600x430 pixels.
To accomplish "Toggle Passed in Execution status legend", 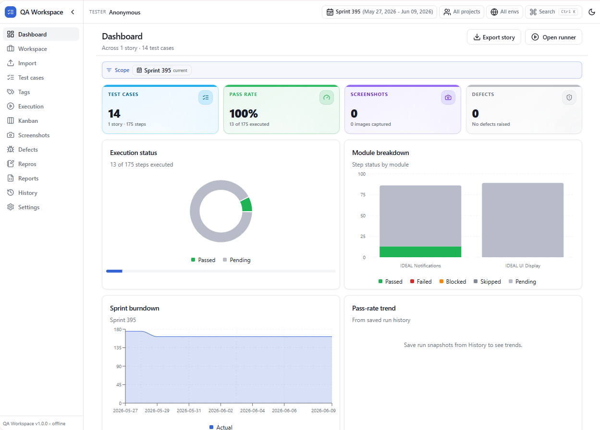I will pos(203,260).
